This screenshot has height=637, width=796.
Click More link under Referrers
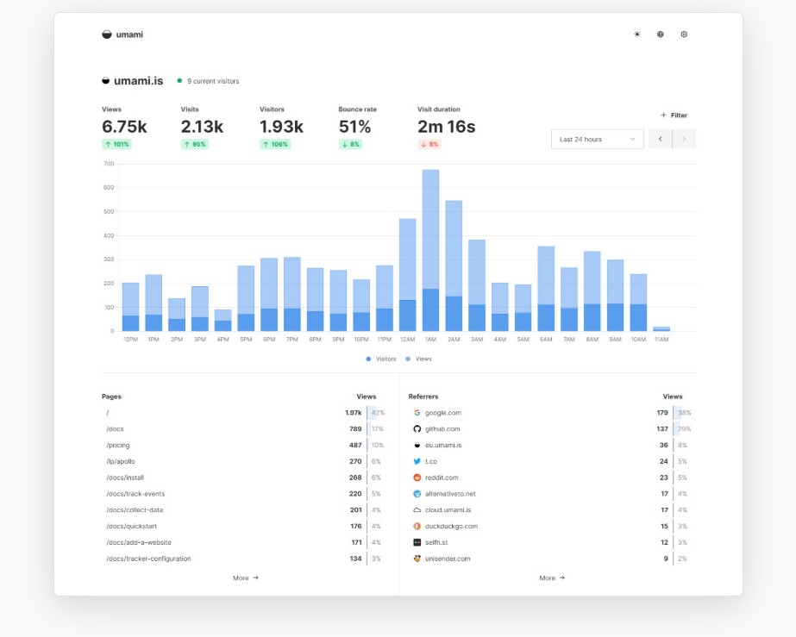coord(552,578)
